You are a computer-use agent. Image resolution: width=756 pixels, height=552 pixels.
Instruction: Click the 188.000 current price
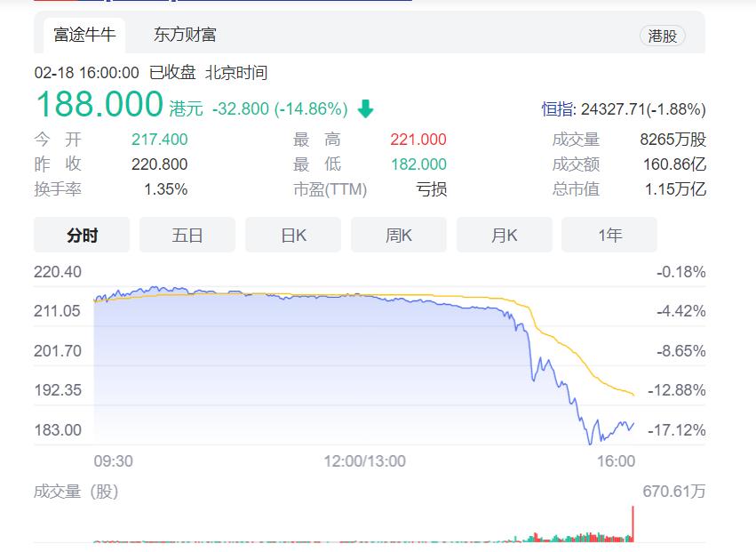coord(99,104)
